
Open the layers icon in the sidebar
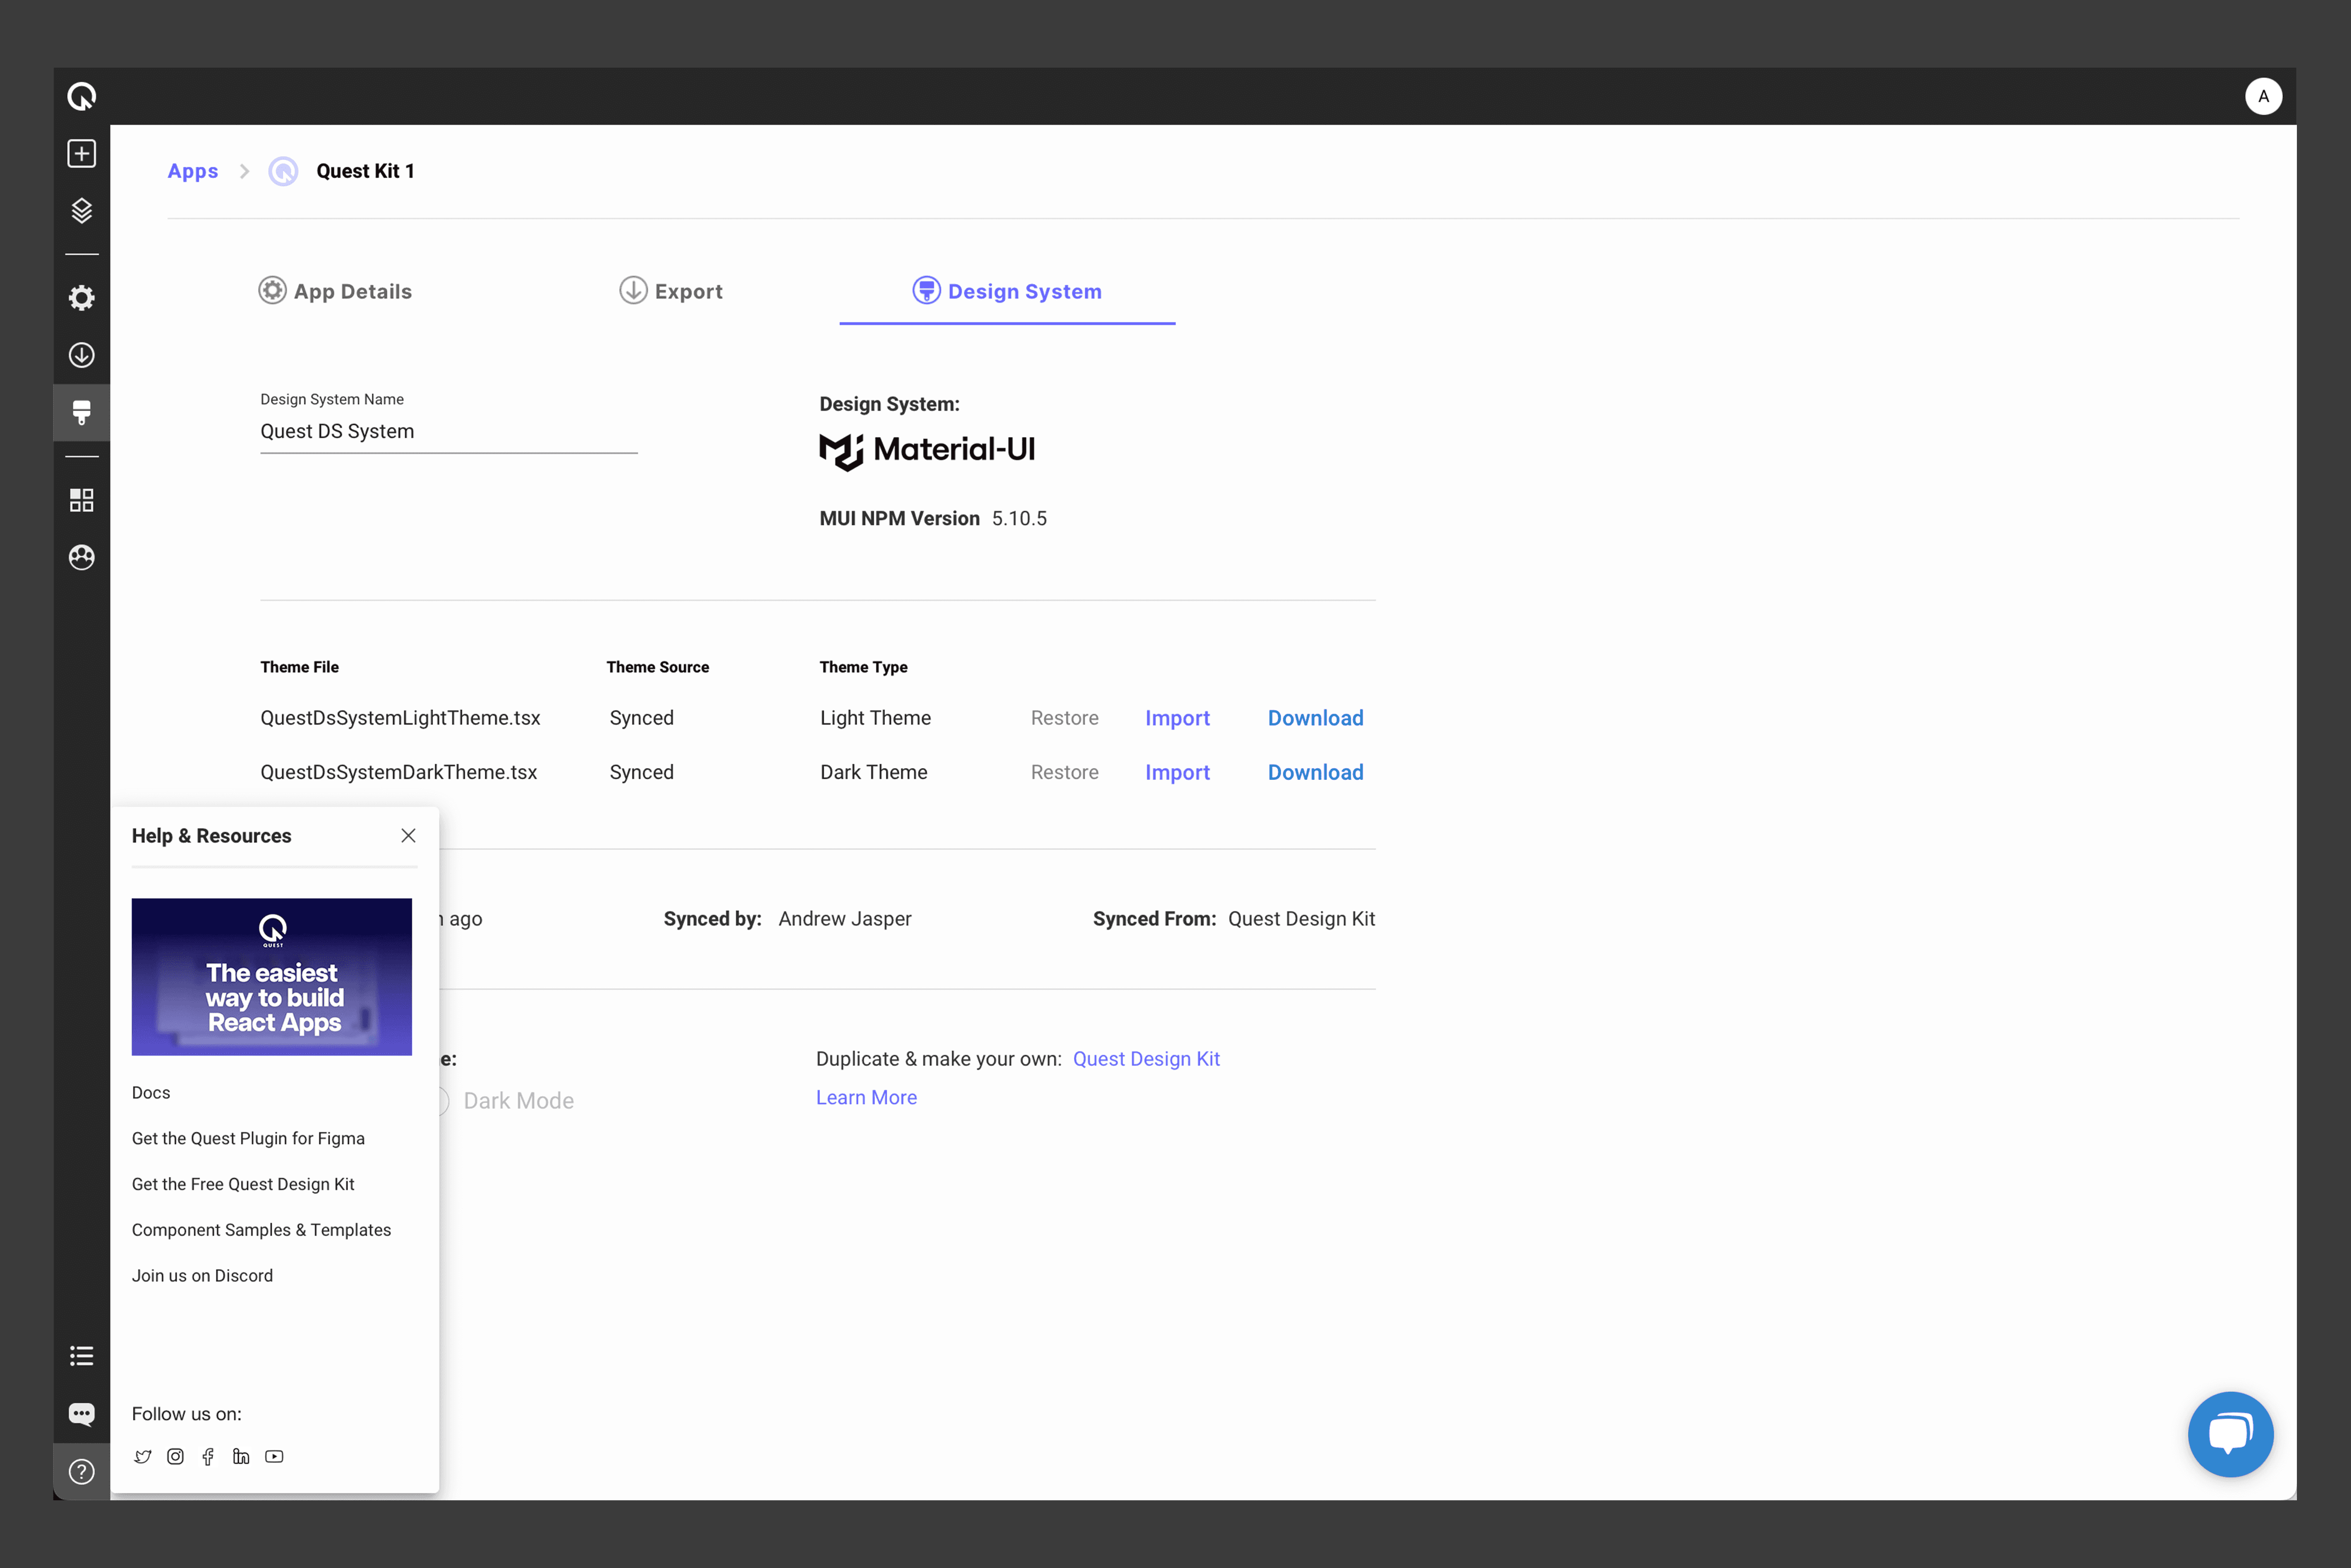[x=81, y=210]
